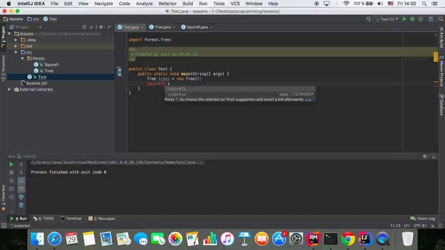Expand the .idea folder
The image size is (445, 250).
(x=16, y=40)
